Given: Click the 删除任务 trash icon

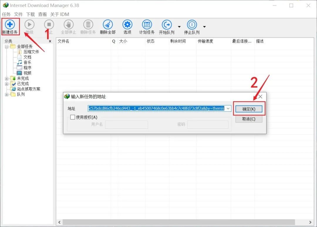Looking at the screenshot, I should [88, 24].
